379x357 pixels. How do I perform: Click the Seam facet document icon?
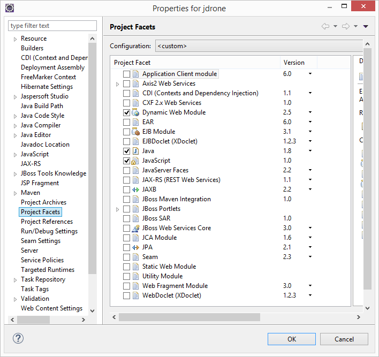(x=135, y=257)
